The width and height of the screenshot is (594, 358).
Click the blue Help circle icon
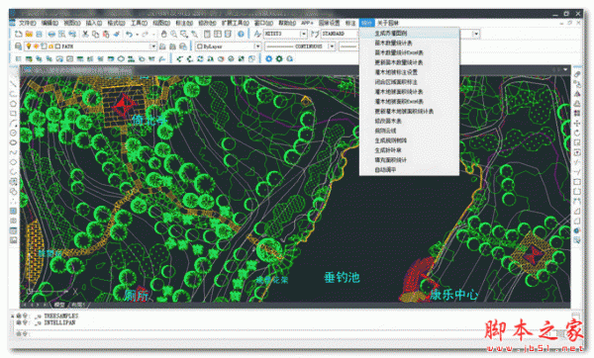(x=241, y=34)
